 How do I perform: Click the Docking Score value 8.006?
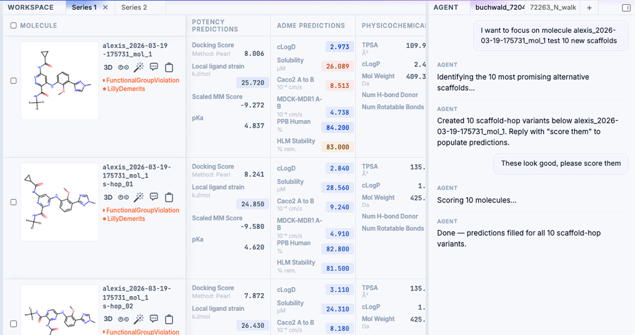click(254, 53)
